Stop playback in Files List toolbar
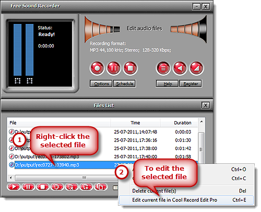 (42, 187)
